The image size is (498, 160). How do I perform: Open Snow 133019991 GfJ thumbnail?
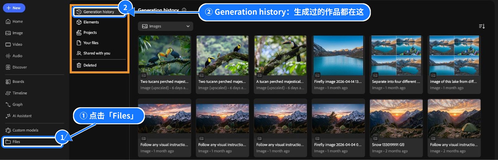(396, 119)
